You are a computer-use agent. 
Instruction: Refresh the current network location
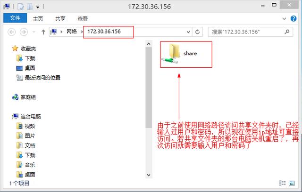pos(197,32)
